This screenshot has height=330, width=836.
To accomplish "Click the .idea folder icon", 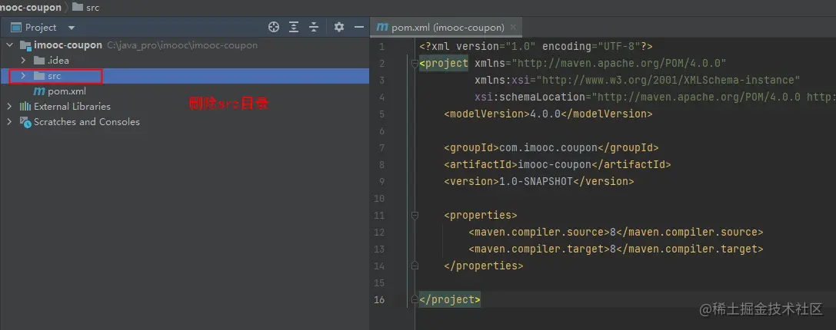I will 39,60.
